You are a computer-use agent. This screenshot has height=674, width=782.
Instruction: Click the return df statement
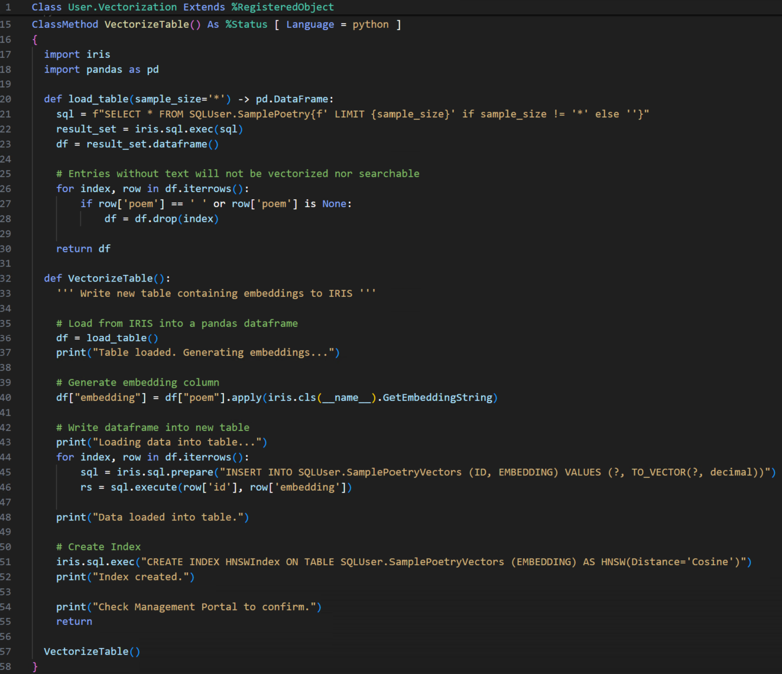[x=83, y=249]
